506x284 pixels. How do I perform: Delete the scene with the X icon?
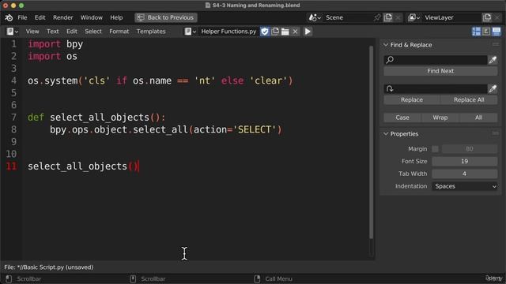tap(398, 17)
